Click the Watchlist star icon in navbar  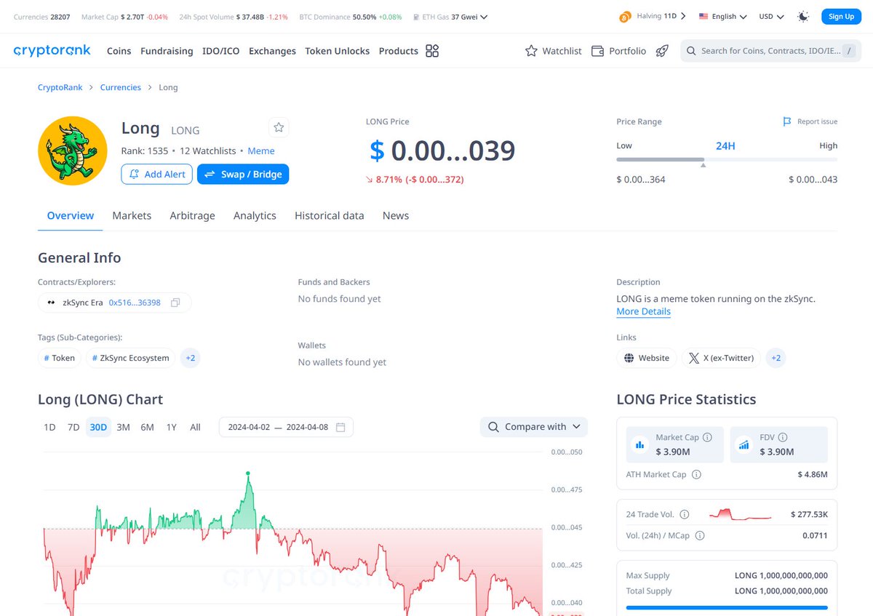pos(531,51)
